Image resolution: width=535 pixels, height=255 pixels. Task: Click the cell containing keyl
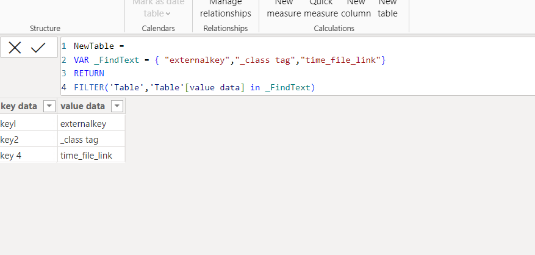pos(29,124)
